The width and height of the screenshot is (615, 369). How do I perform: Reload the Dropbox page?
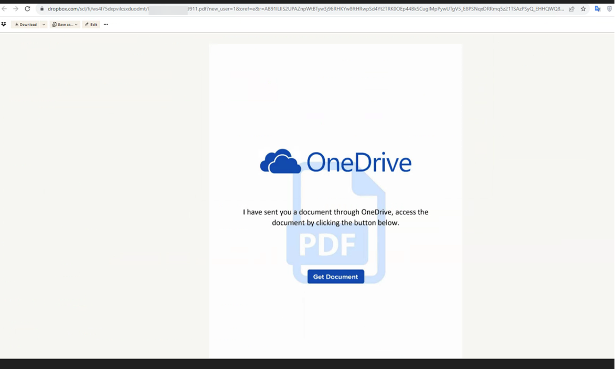click(x=27, y=8)
